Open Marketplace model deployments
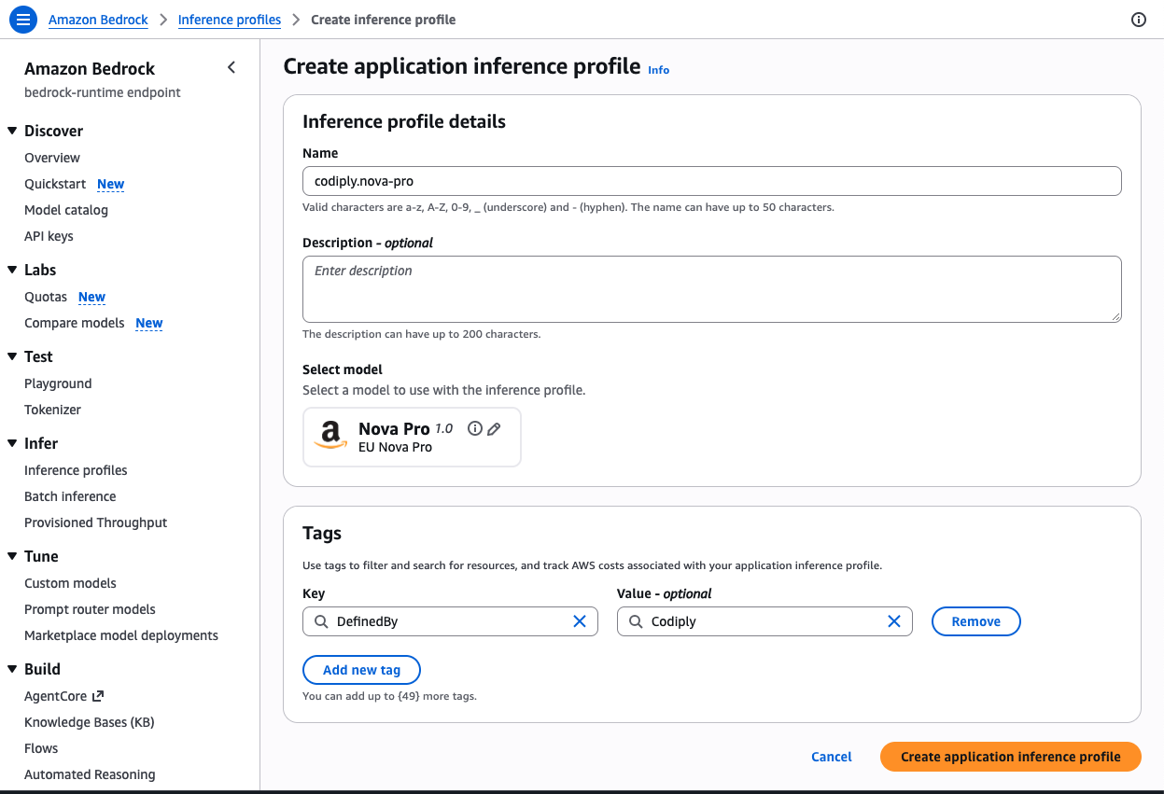Viewport: 1164px width, 794px height. (121, 635)
